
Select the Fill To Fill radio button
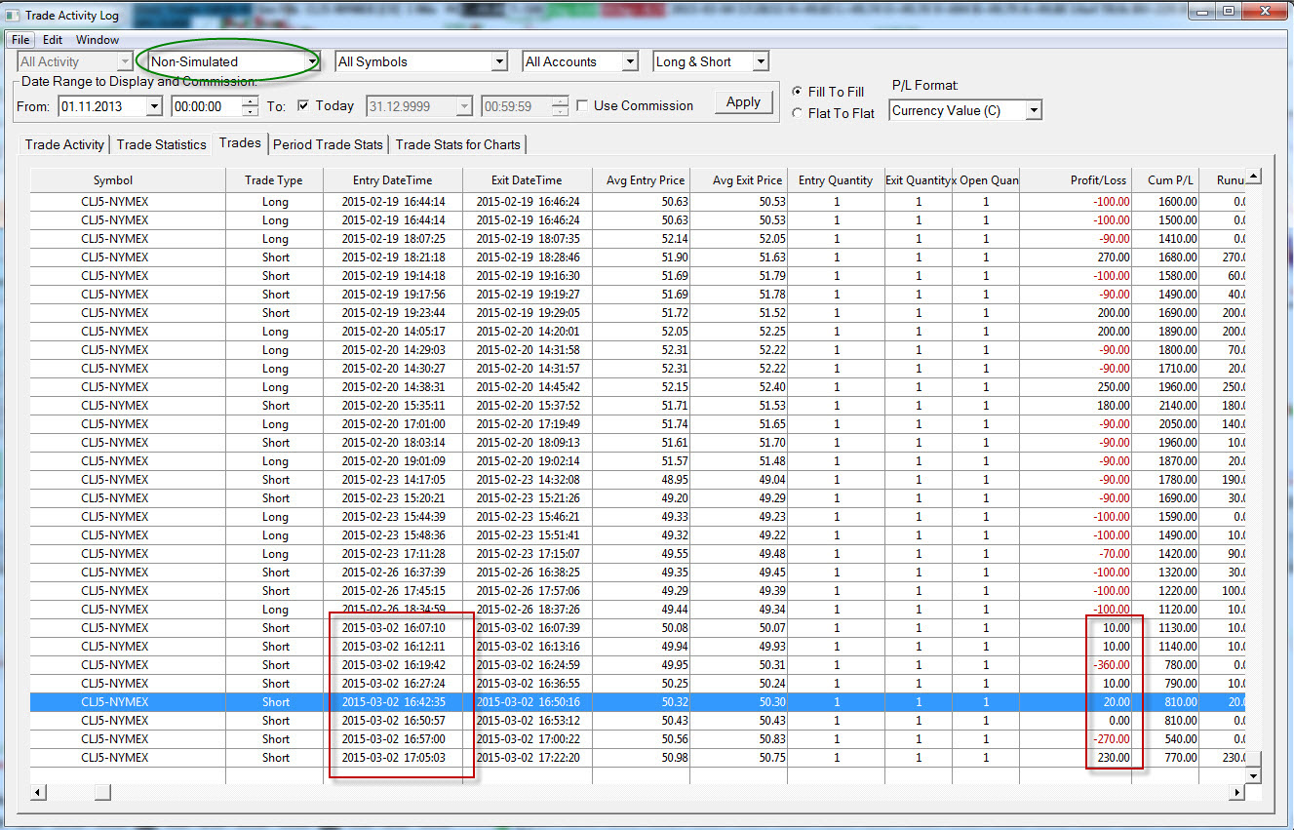798,92
